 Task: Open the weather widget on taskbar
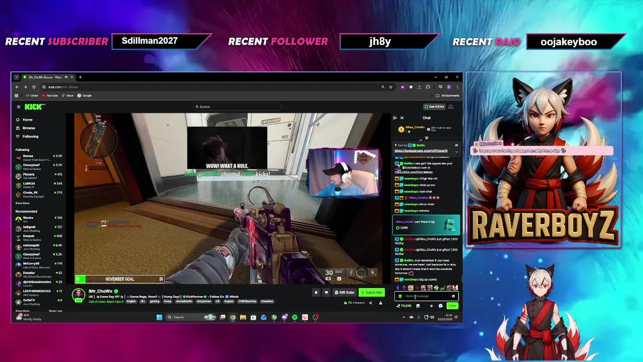[29, 317]
